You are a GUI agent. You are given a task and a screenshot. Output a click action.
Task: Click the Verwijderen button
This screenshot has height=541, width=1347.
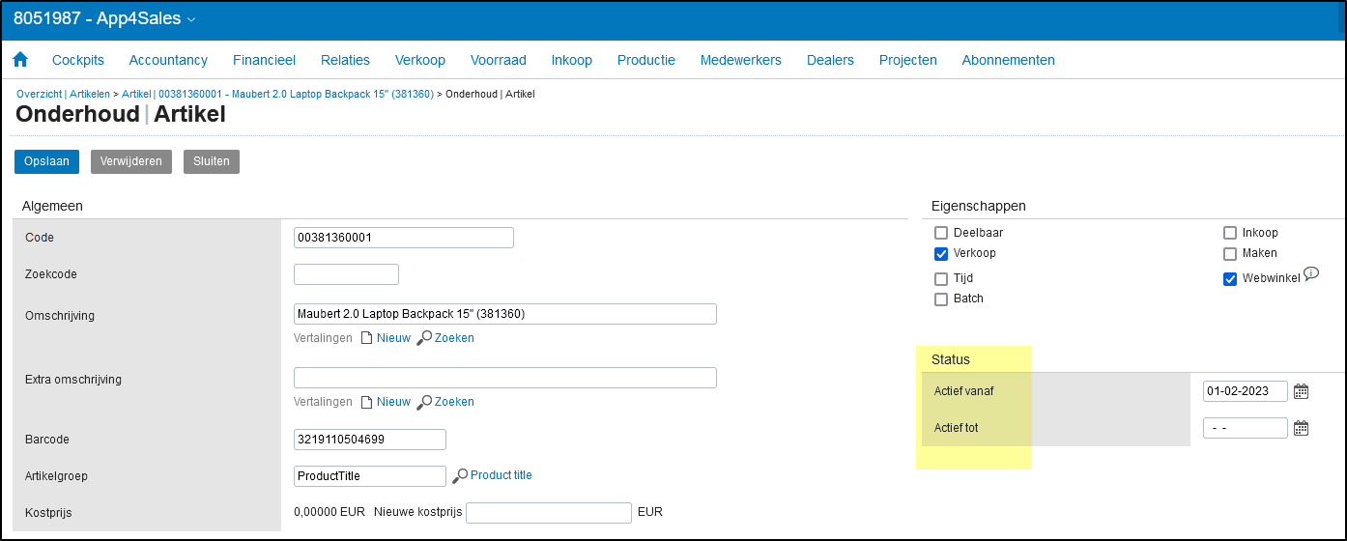[x=131, y=161]
